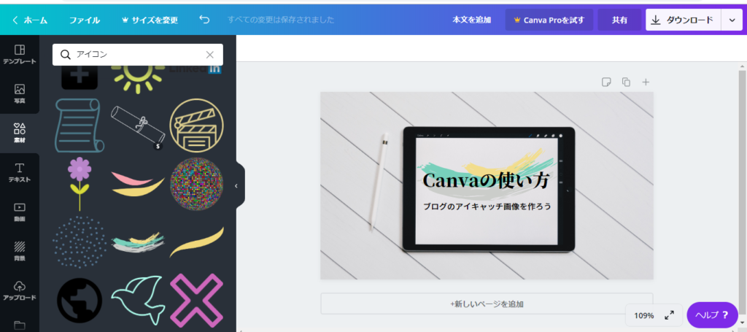Open the 写真 (Photos) sidebar tab
747x332 pixels.
coord(20,94)
